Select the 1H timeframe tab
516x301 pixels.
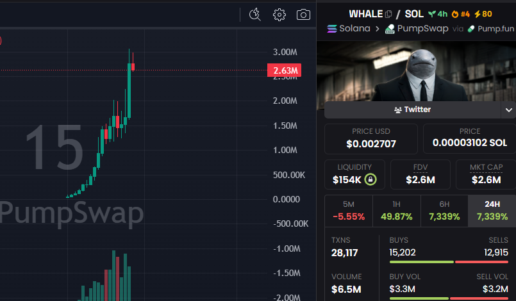coord(397,211)
